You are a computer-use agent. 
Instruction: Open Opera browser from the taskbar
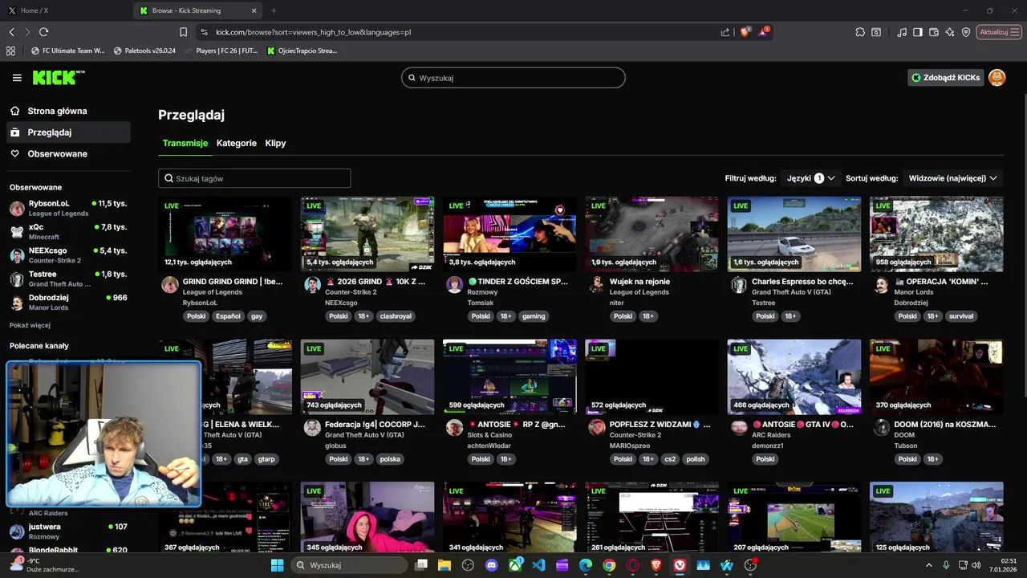(632, 565)
